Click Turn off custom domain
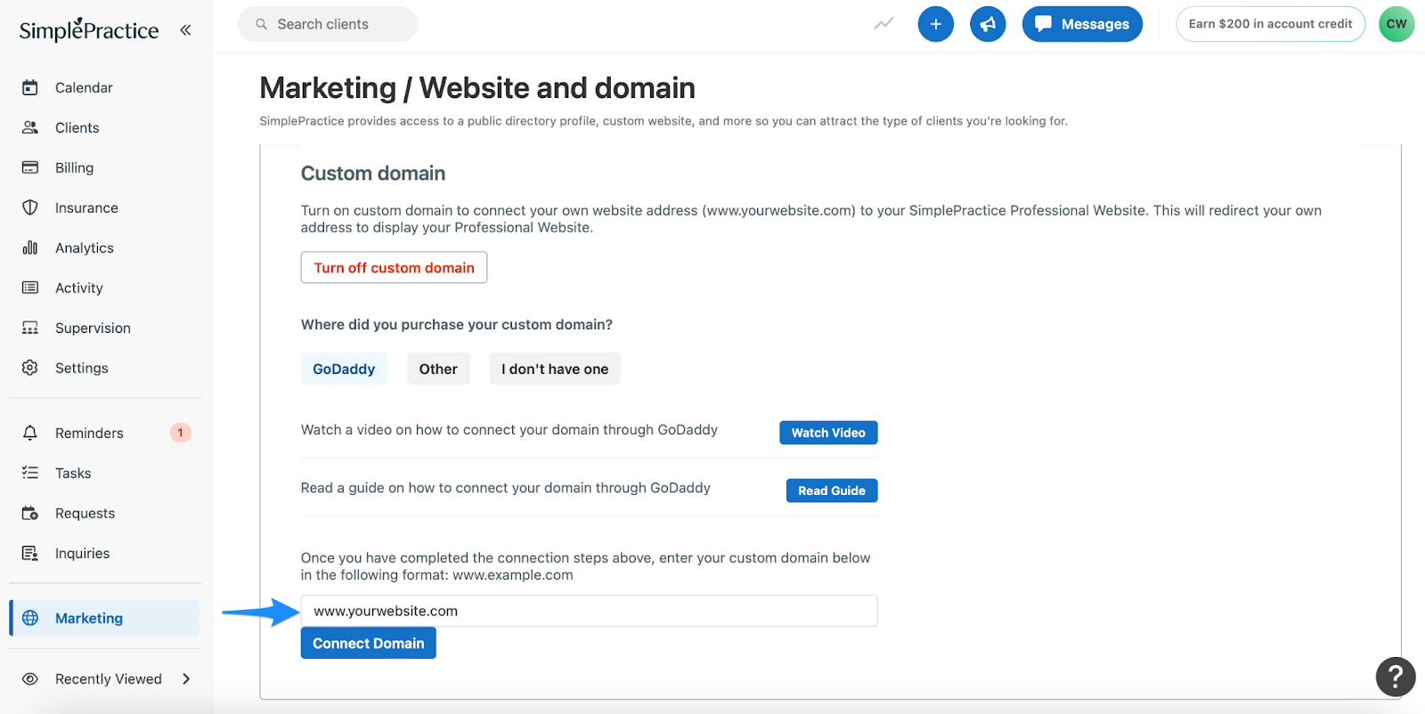1425x714 pixels. (394, 267)
